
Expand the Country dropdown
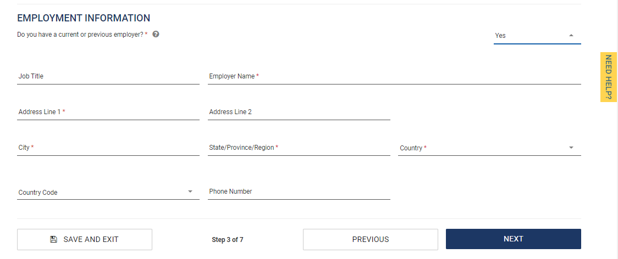pos(489,148)
